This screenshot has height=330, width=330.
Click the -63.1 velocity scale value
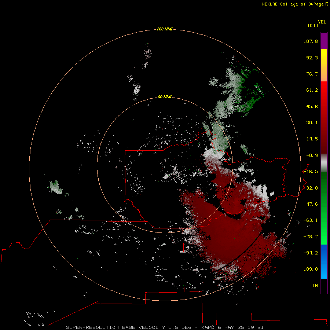pyautogui.click(x=311, y=220)
